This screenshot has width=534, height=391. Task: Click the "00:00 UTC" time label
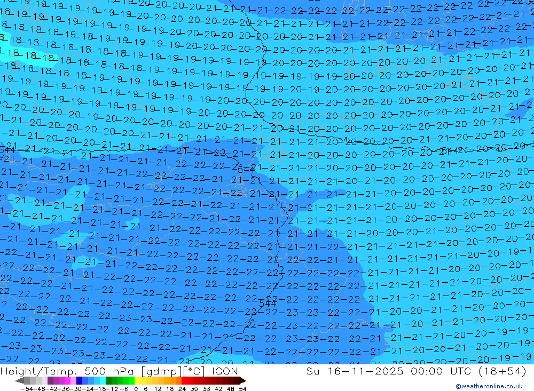442,371
